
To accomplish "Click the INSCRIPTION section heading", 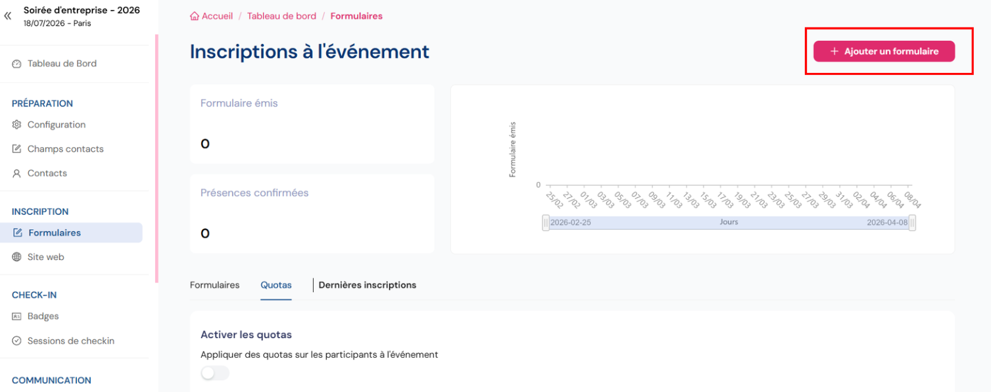I will point(40,212).
